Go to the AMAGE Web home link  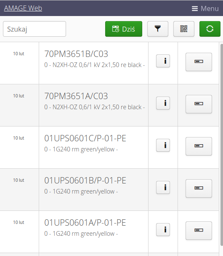tap(23, 8)
